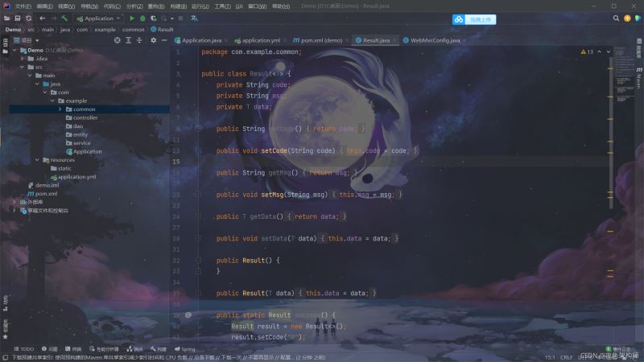Open Search Everywhere magnifier icon
Image resolution: width=644 pixels, height=362 pixels.
616,19
